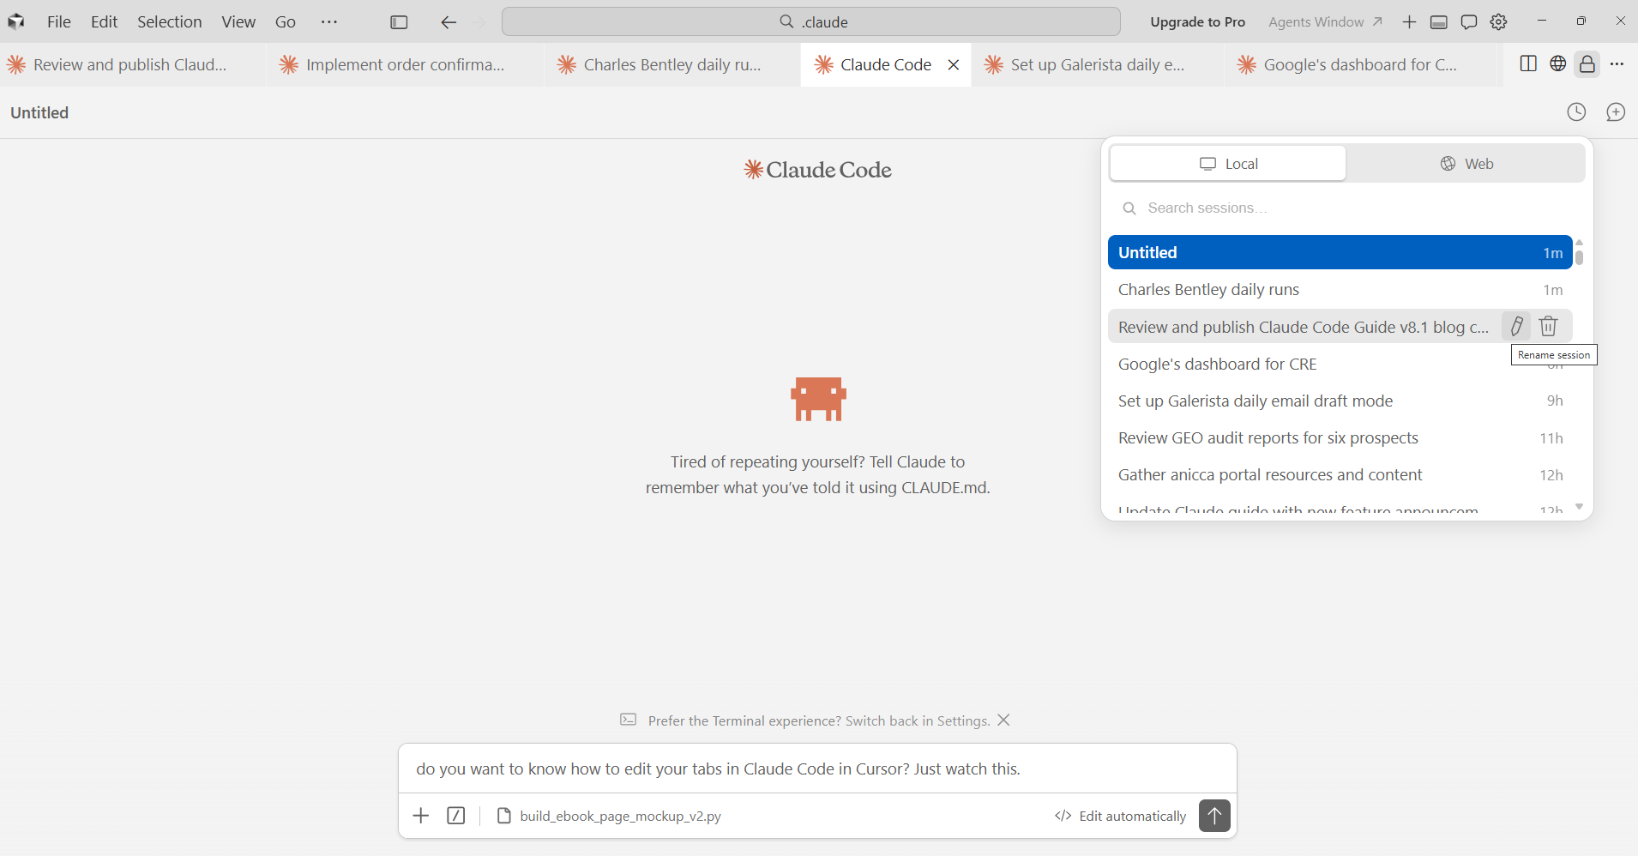
Task: Click Upgrade to Pro
Action: pos(1197,21)
